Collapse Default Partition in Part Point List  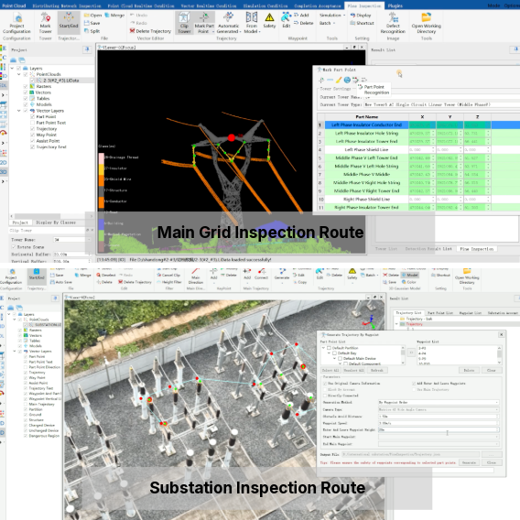point(324,348)
